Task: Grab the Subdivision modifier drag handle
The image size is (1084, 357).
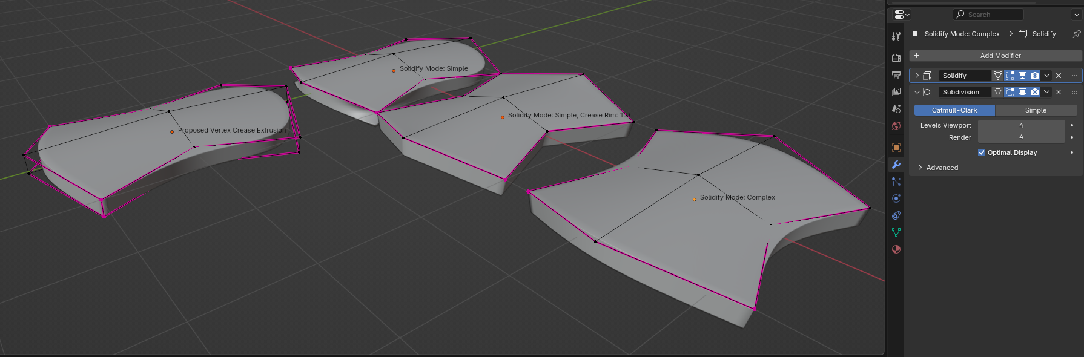Action: (x=1074, y=92)
